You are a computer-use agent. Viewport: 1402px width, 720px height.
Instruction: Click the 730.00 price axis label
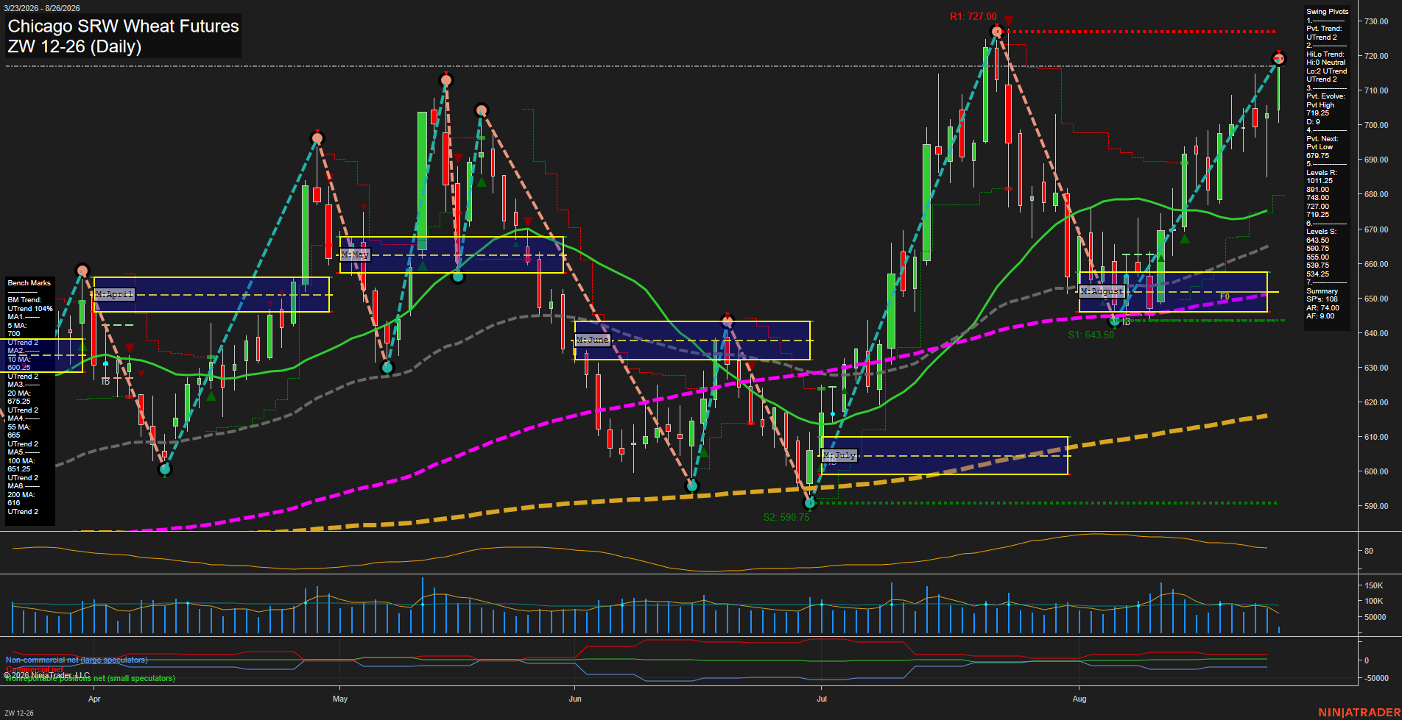pyautogui.click(x=1376, y=21)
